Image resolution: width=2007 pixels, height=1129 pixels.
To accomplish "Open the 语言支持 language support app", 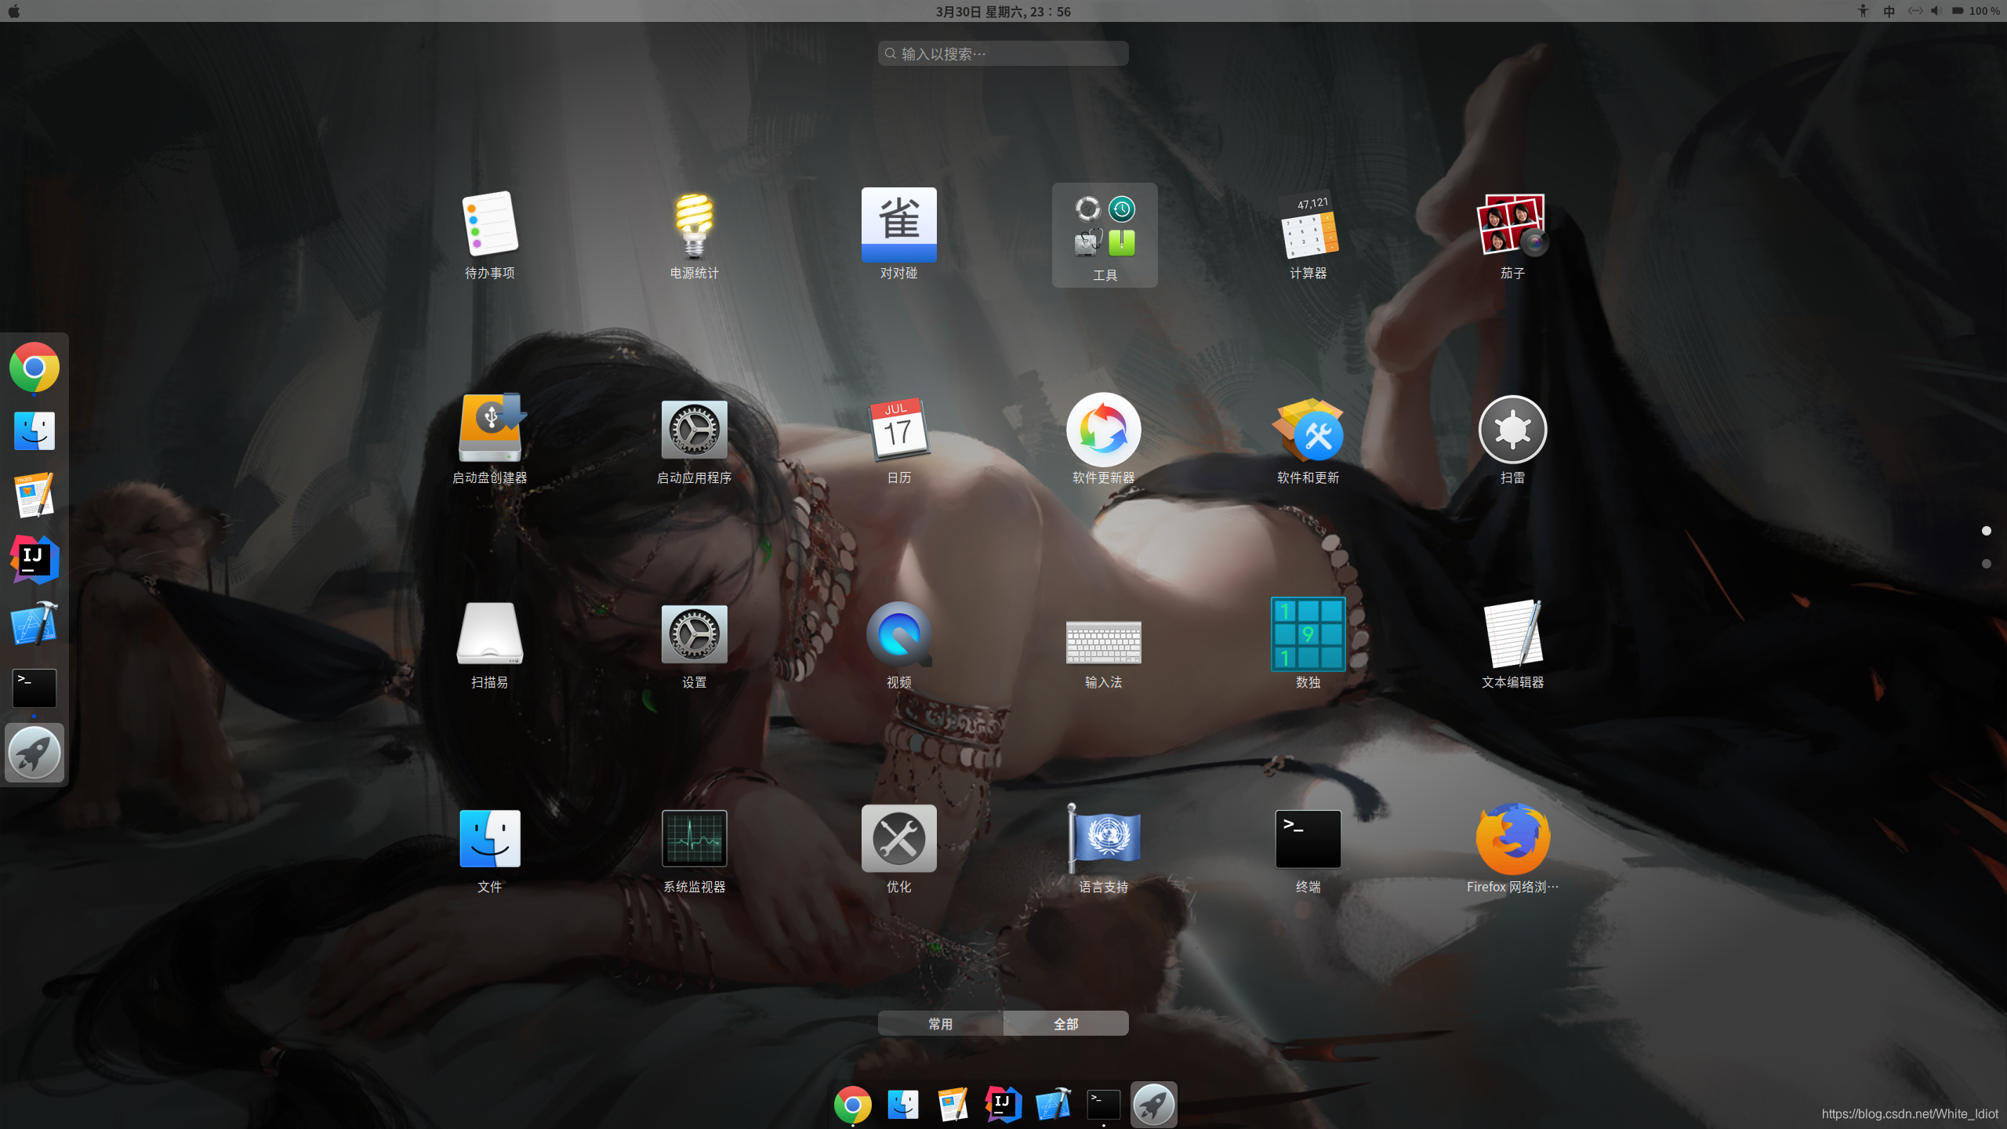I will click(x=1103, y=839).
